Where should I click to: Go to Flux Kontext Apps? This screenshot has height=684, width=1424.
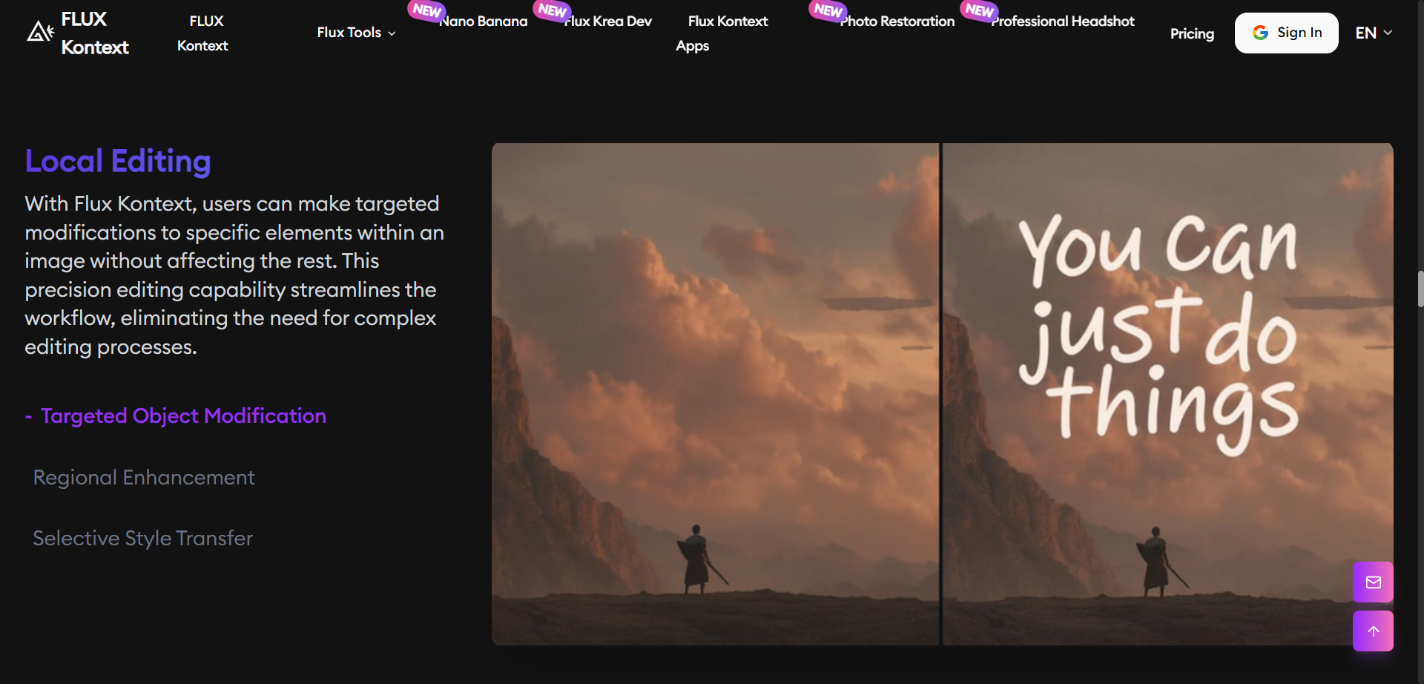[722, 33]
